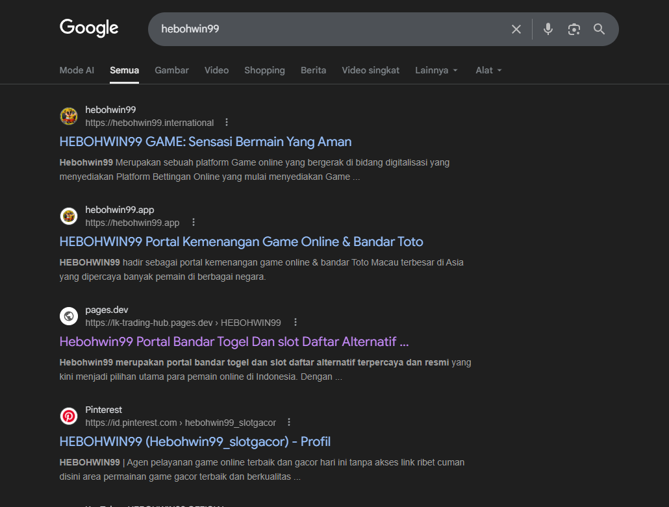Clear the search box with X

tap(516, 29)
